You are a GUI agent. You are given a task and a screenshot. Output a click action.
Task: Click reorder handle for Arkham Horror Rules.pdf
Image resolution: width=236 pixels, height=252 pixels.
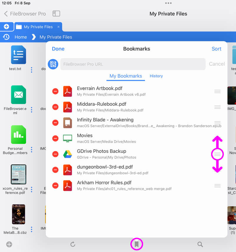[x=217, y=186]
